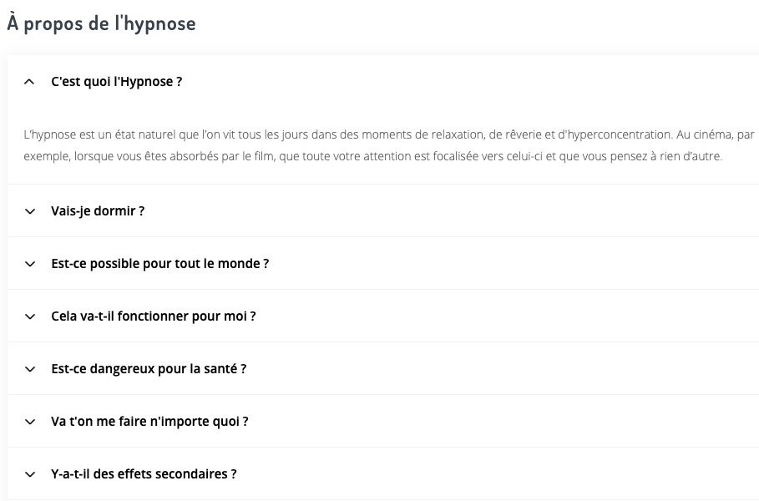Open "Va t'on me faire n'importe quoi ?" item
The width and height of the screenshot is (759, 501).
(149, 422)
